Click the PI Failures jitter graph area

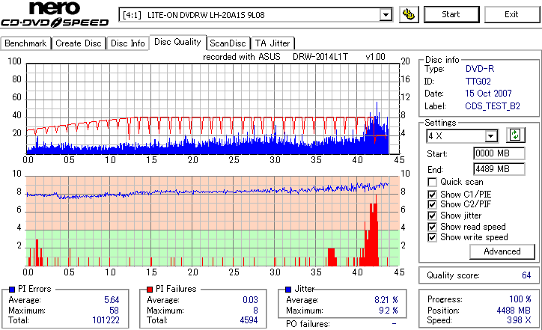[213, 221]
